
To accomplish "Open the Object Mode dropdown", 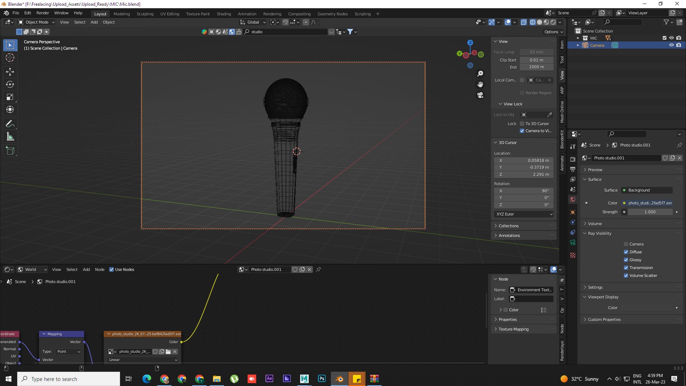I will (x=36, y=22).
